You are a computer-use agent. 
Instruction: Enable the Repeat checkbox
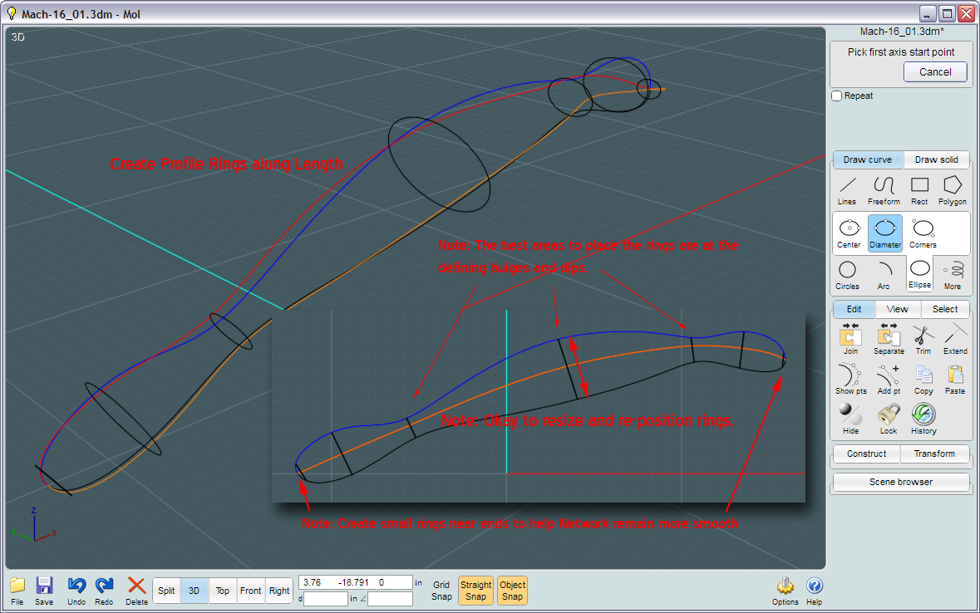click(x=837, y=96)
